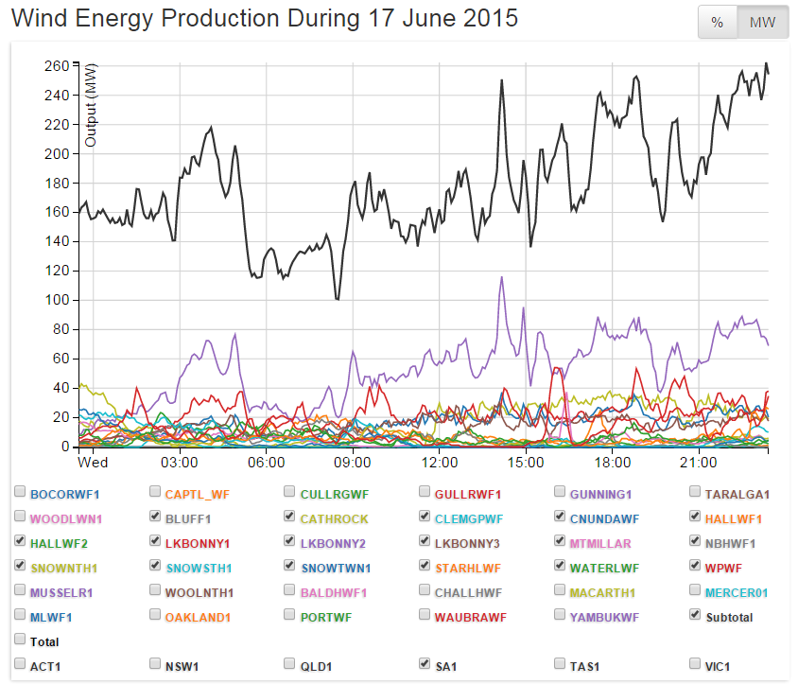The height and width of the screenshot is (684, 798).
Task: Turn on the VIC1 region
Action: [x=697, y=665]
